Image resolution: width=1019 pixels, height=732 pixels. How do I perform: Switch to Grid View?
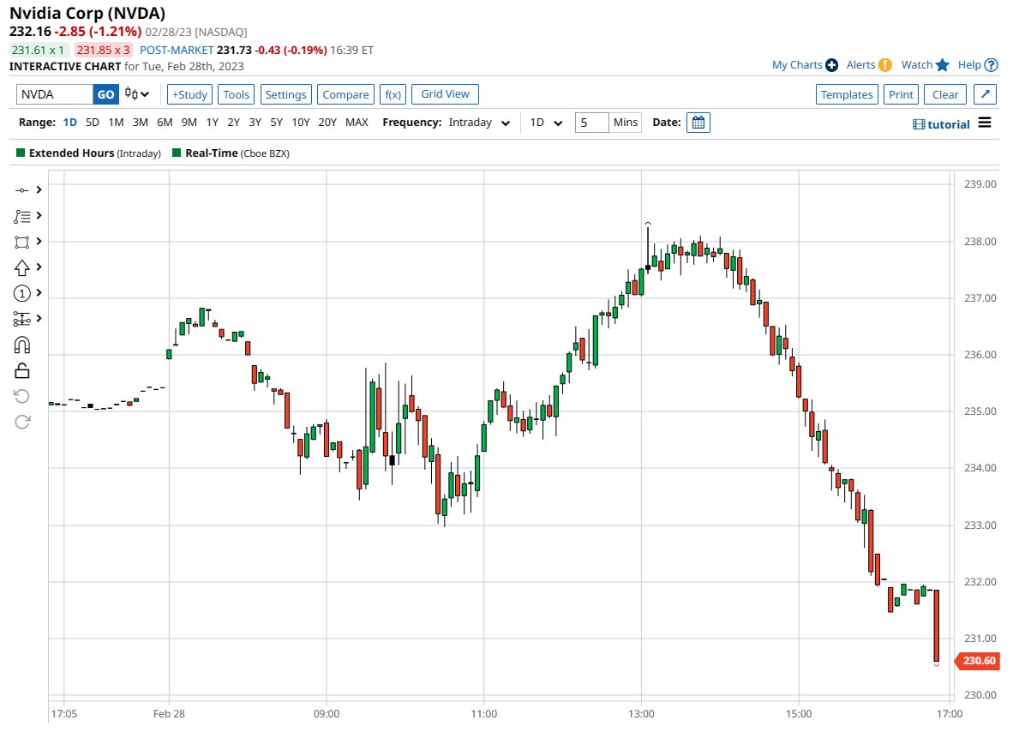445,94
